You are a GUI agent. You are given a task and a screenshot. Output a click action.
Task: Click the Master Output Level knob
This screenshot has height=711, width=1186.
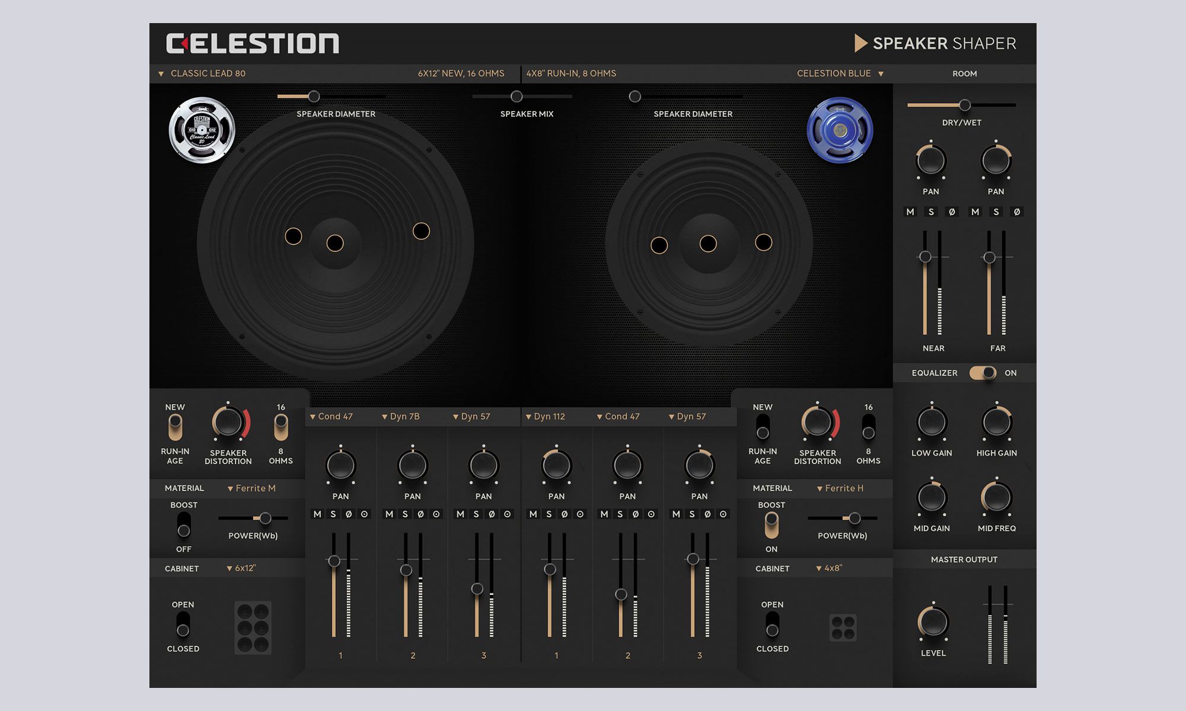[x=933, y=622]
